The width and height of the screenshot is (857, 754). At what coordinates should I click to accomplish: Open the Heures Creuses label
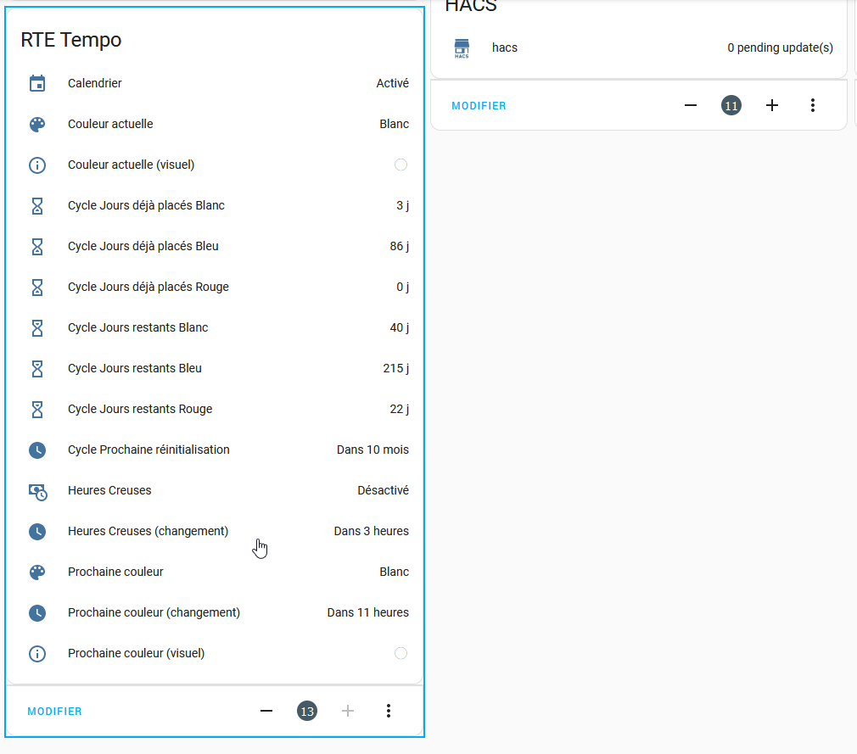click(x=109, y=490)
